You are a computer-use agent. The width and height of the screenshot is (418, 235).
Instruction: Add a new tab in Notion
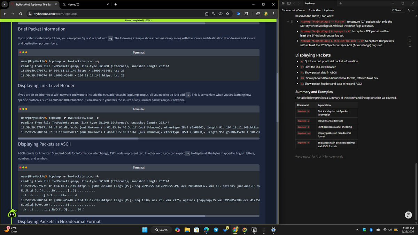pyautogui.click(x=340, y=3)
